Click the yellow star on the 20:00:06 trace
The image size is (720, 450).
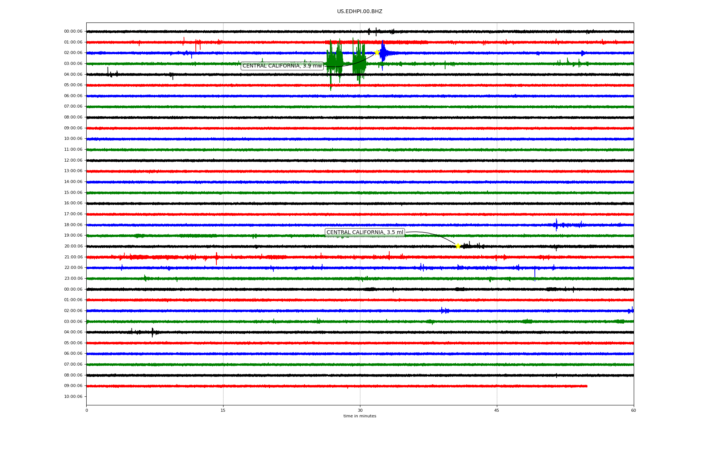458,246
